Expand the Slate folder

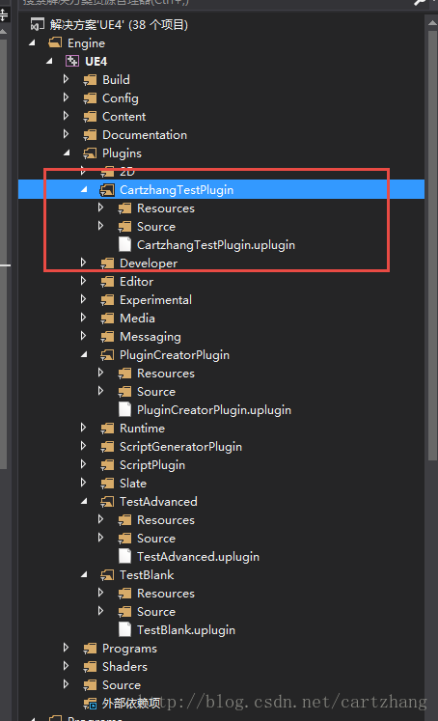pyautogui.click(x=83, y=483)
